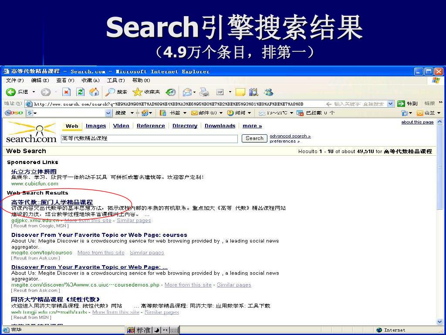Open the Back button history dropdown arrow

point(34,92)
